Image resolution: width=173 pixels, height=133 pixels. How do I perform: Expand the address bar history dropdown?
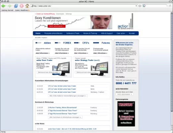click(x=136, y=6)
